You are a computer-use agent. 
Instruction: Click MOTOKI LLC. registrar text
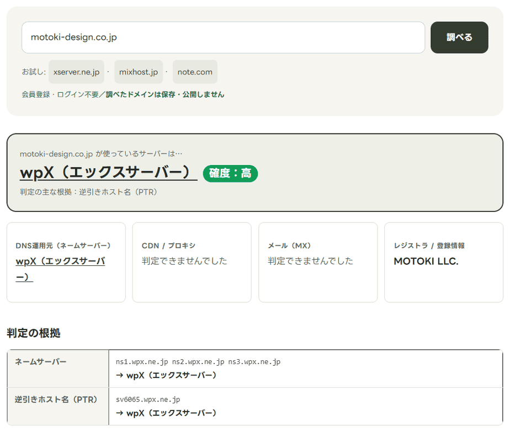(426, 262)
